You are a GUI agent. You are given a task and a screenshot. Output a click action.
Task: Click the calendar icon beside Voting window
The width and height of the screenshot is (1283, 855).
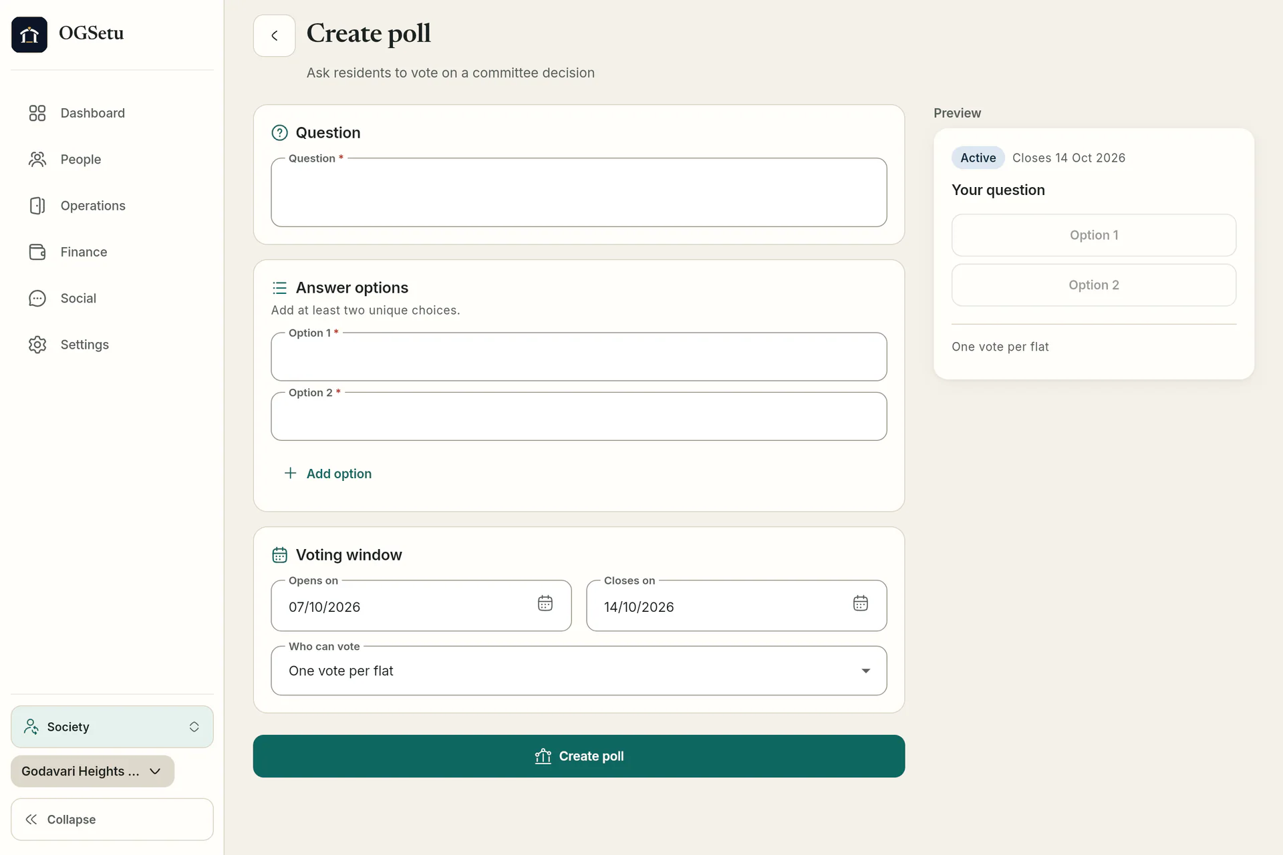[279, 555]
